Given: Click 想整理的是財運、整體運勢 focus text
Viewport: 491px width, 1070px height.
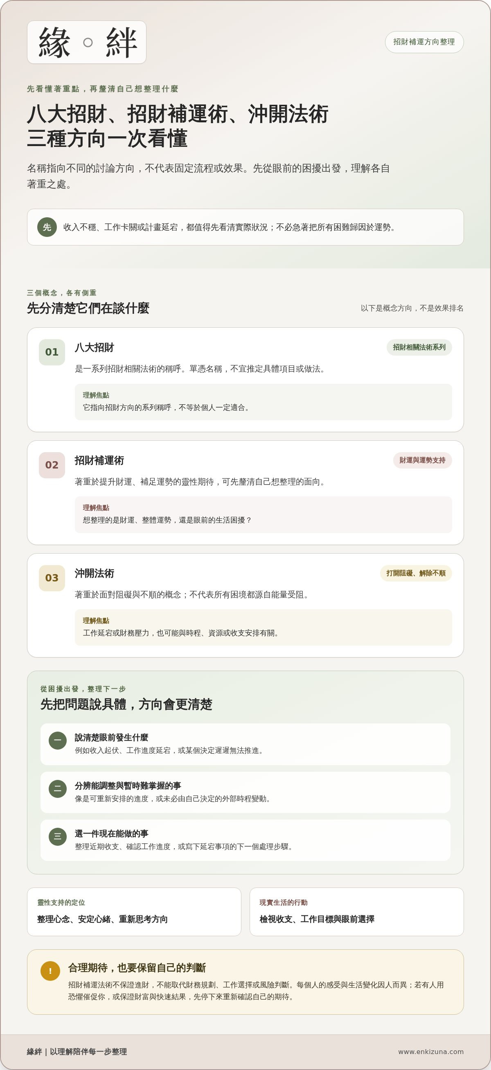Looking at the screenshot, I should (167, 520).
